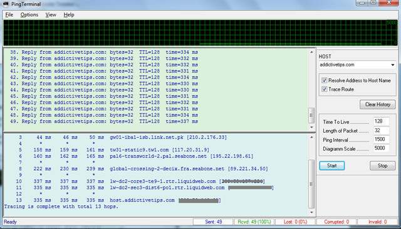
Task: Click the Diagramm Scale value field
Action: 381,148
